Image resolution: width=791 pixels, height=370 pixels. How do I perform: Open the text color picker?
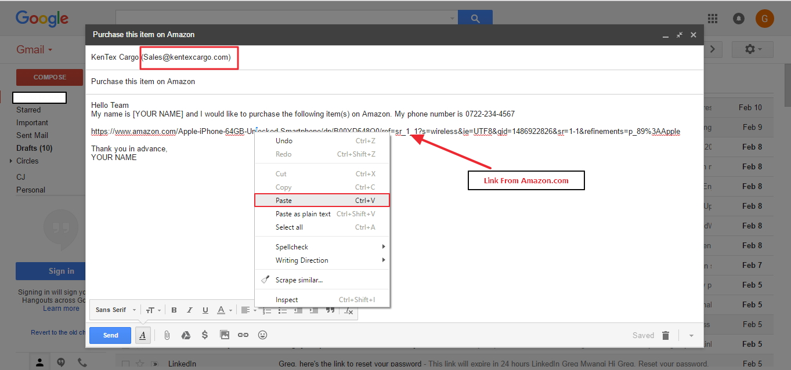coord(223,310)
